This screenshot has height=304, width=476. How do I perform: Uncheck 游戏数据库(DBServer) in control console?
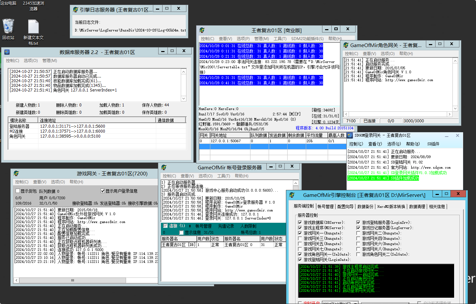click(300, 223)
